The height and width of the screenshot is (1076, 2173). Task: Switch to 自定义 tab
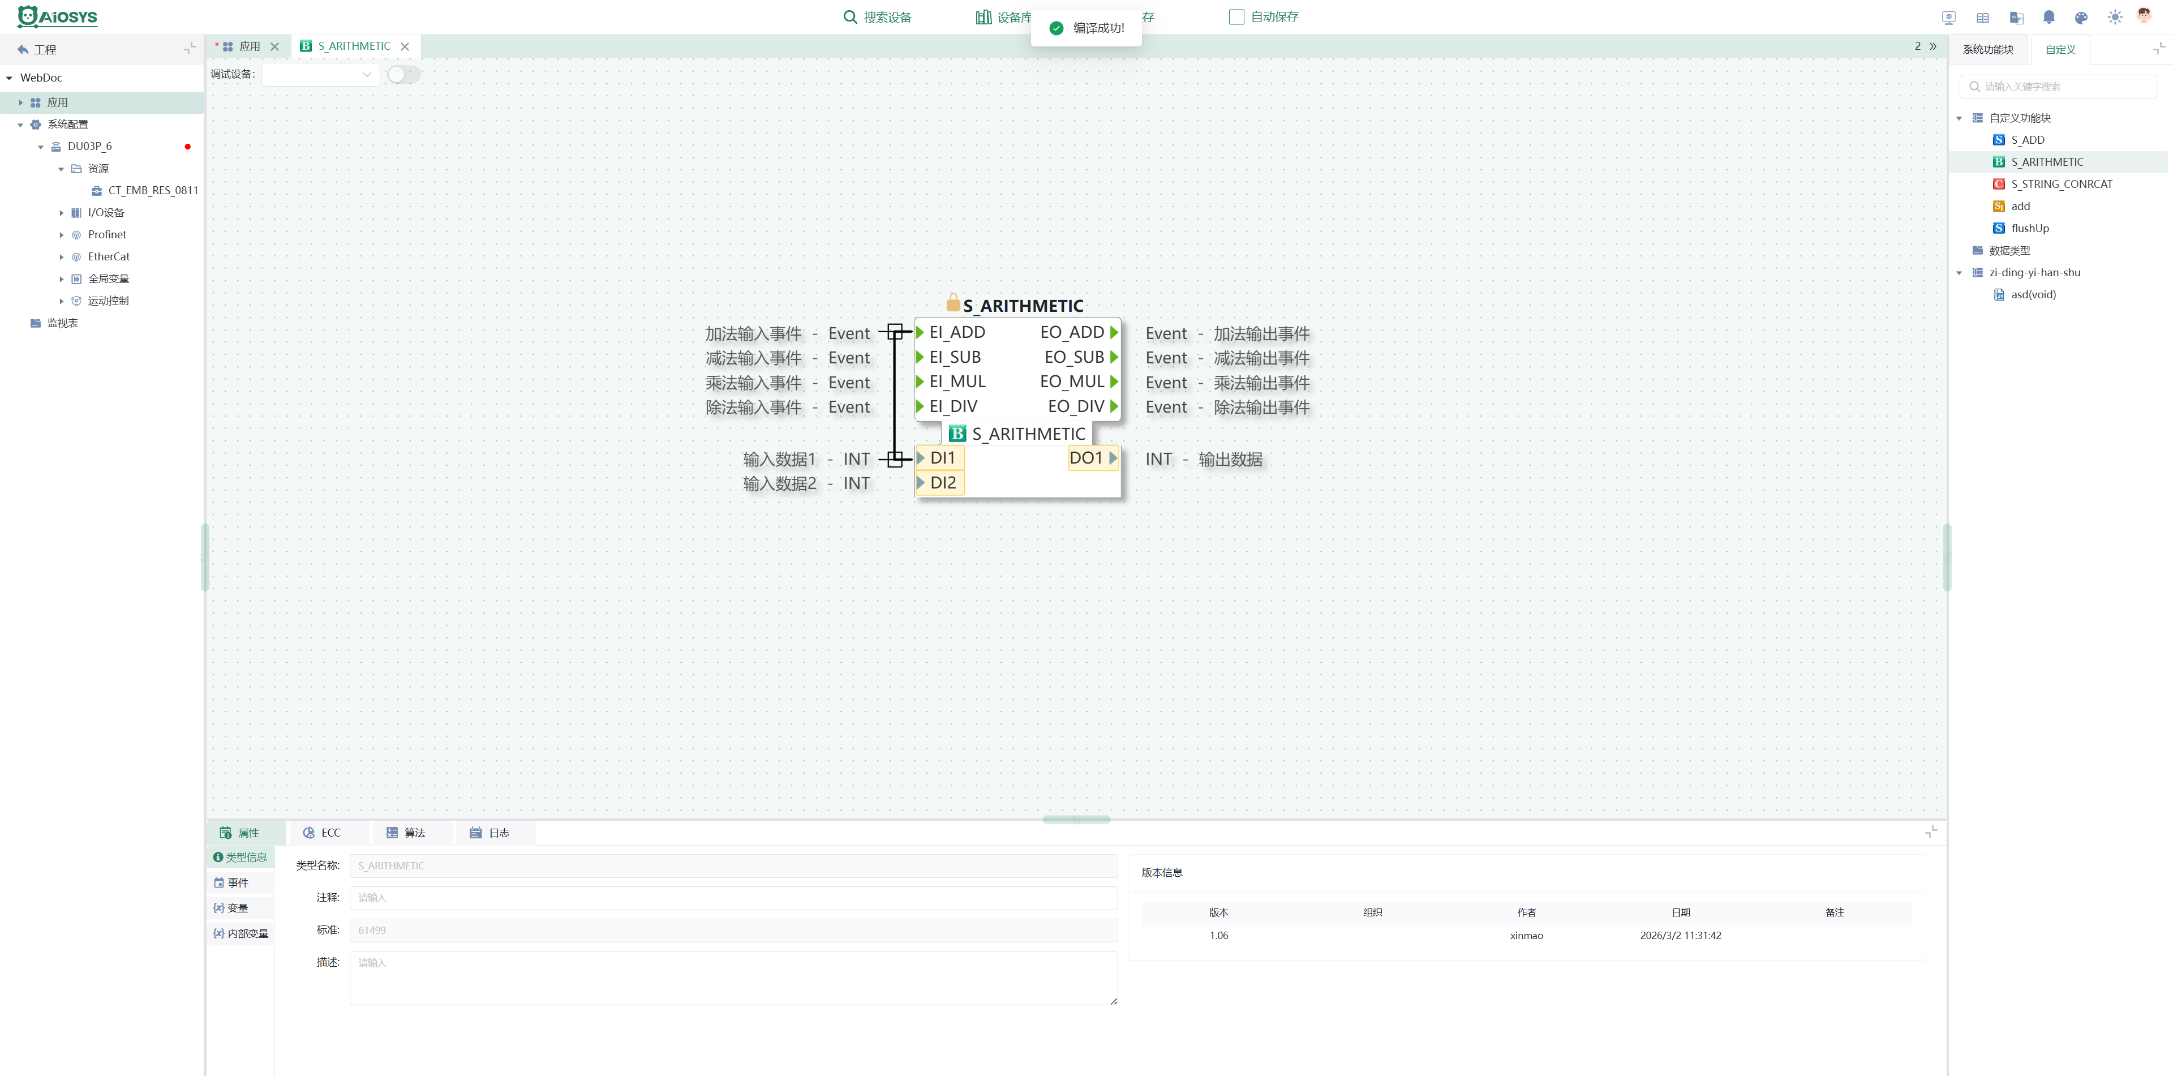tap(2060, 50)
